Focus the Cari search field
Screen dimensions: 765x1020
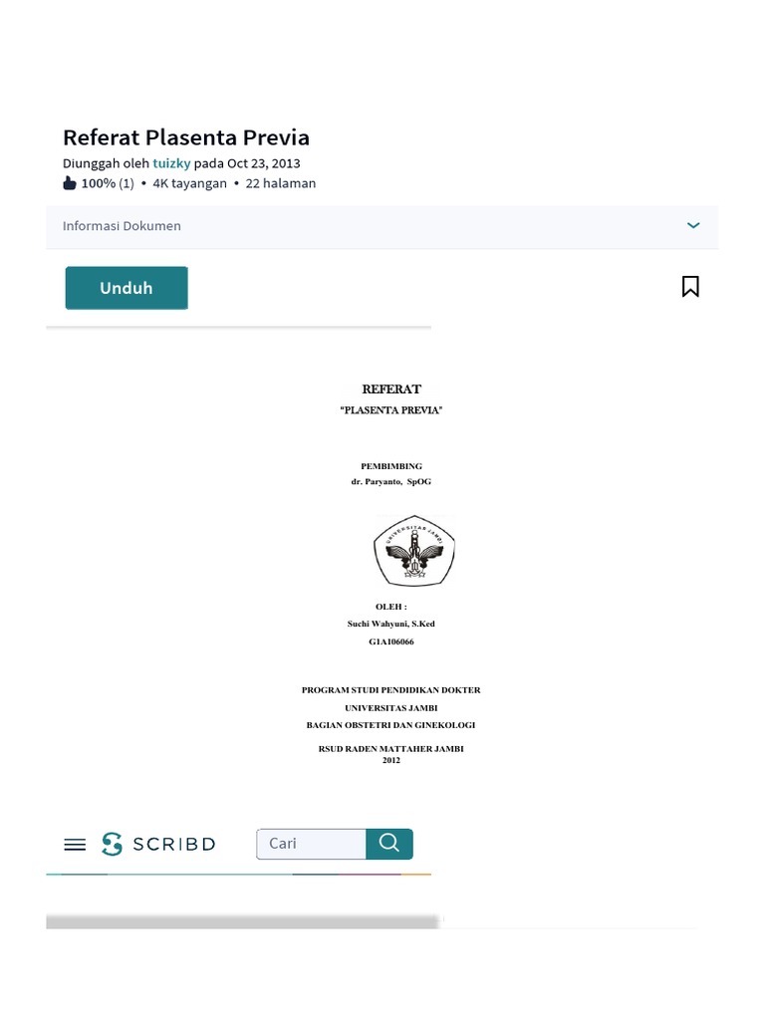312,844
